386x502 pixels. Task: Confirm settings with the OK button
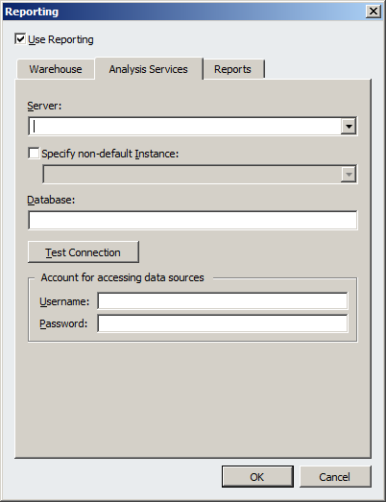[257, 477]
